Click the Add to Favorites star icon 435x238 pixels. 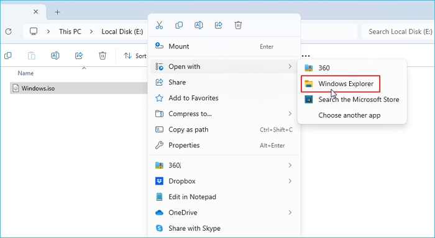click(159, 98)
